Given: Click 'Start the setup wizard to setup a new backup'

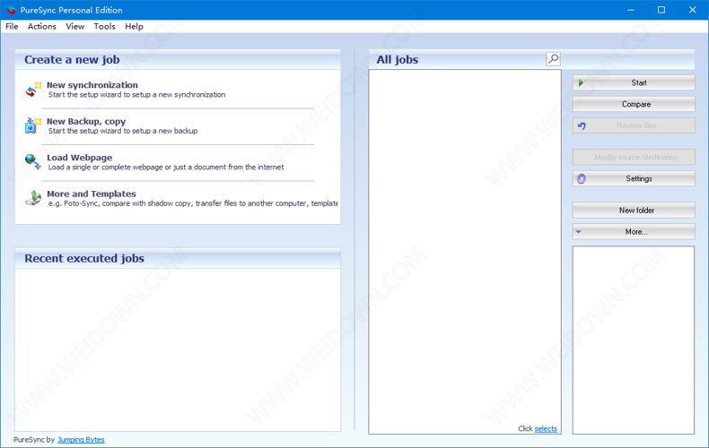Looking at the screenshot, I should click(123, 131).
